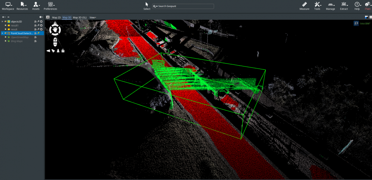The height and width of the screenshot is (180, 372).
Task: Expand the objects3D tree node
Action: 2,21
